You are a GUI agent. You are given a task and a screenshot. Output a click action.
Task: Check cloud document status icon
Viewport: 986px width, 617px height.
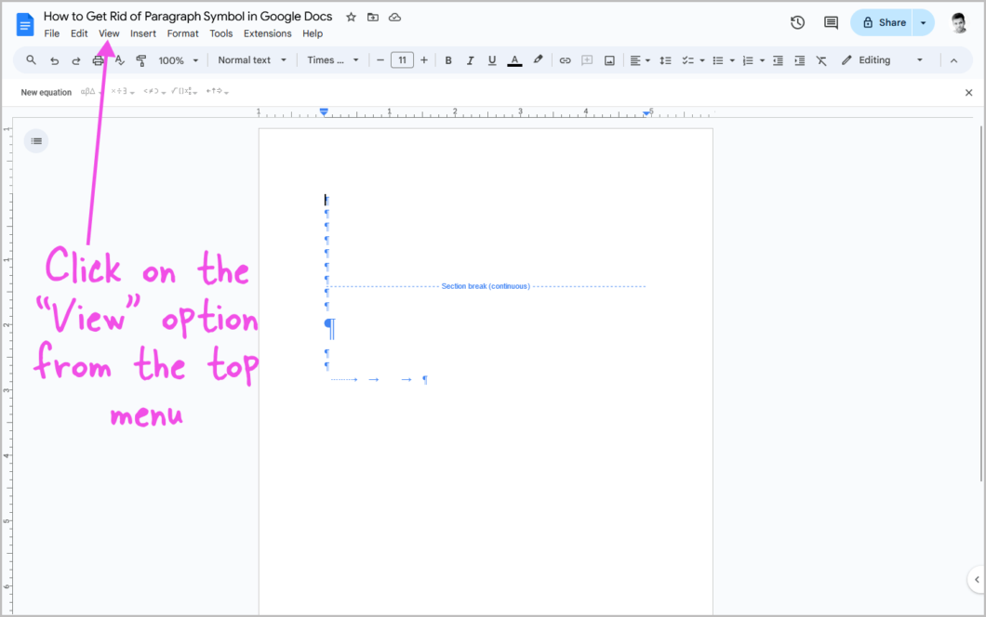[395, 17]
